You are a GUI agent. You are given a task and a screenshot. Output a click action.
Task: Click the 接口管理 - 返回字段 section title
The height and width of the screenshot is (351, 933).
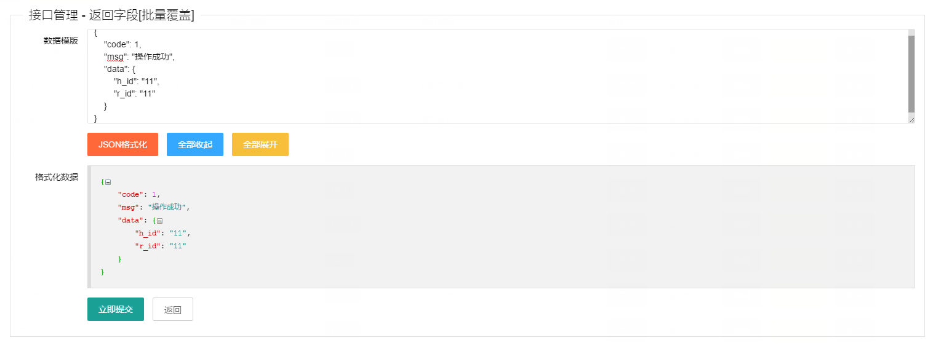(x=111, y=15)
